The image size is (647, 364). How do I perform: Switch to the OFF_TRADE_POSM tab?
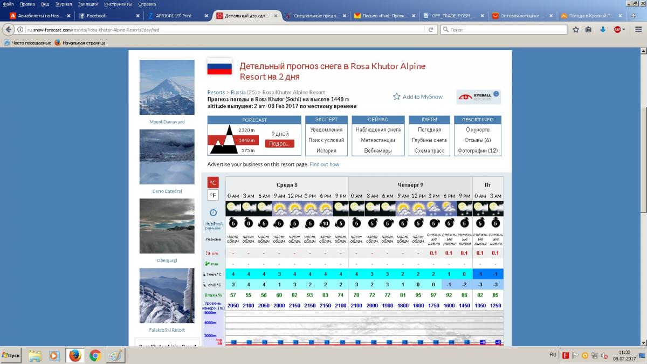click(454, 16)
